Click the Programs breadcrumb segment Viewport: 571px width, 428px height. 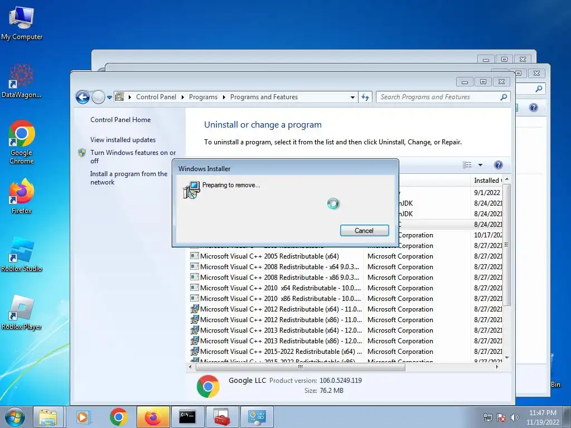pos(203,97)
